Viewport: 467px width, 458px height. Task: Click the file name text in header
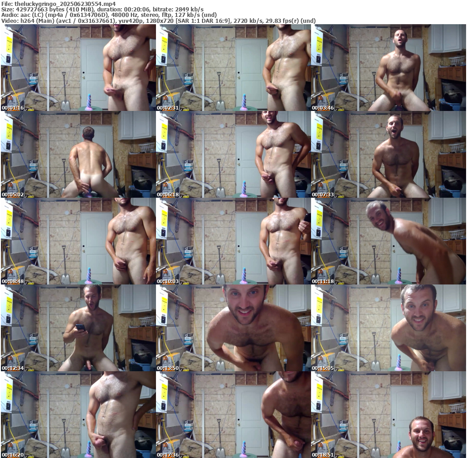52,3
